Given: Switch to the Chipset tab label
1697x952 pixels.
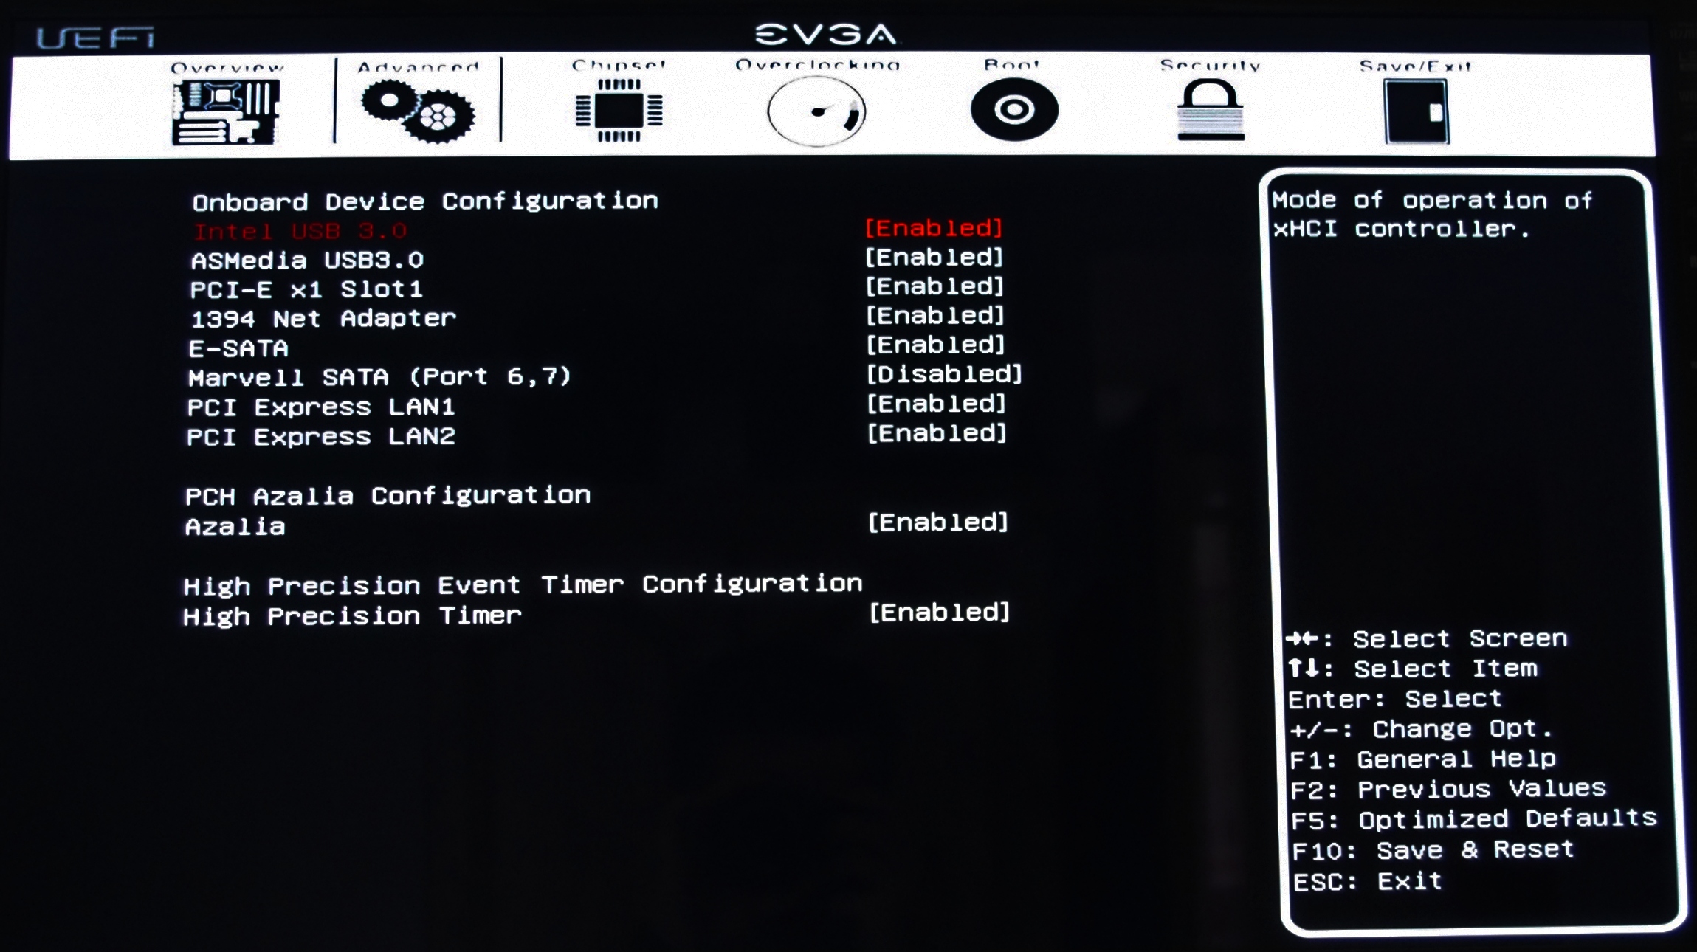Looking at the screenshot, I should (619, 65).
